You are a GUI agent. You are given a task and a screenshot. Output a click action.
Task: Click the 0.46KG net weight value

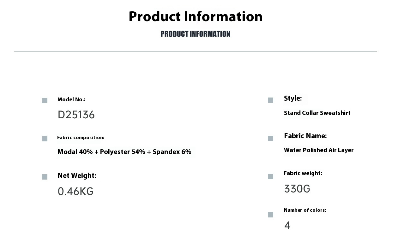(x=75, y=192)
